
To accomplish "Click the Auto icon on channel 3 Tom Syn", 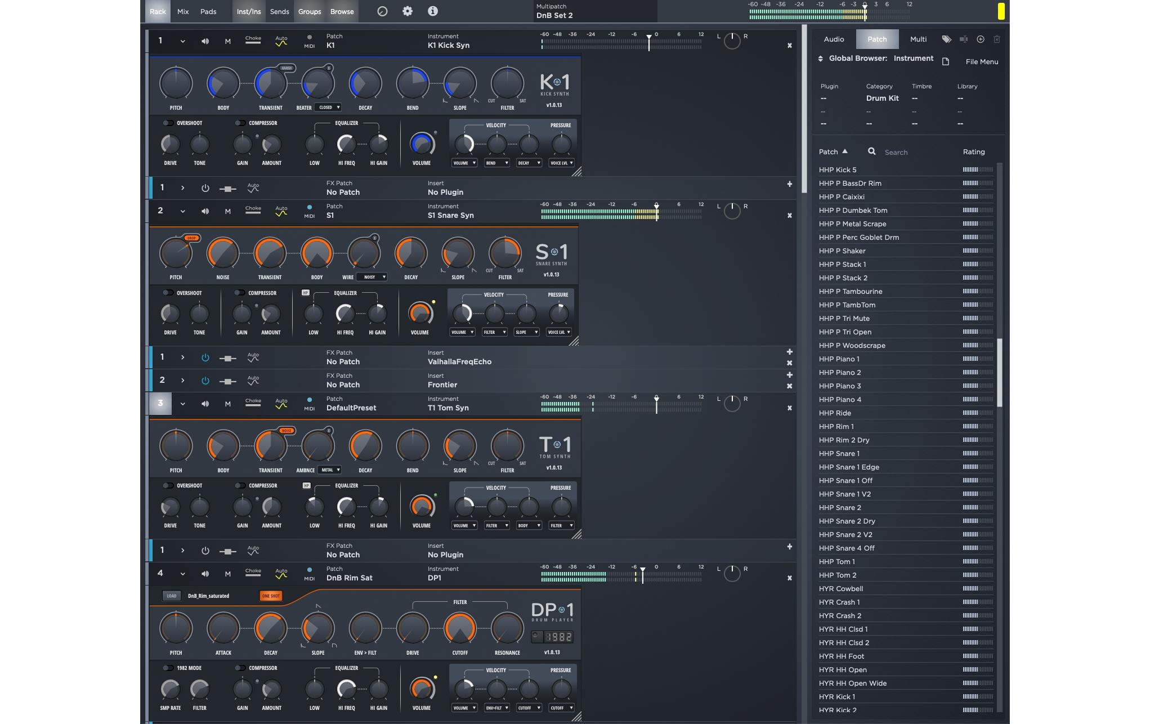I will point(281,404).
